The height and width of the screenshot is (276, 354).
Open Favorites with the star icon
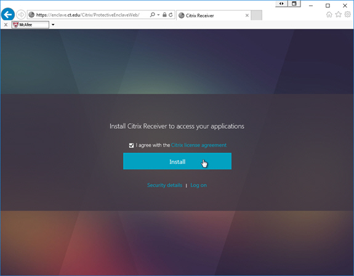[338, 14]
